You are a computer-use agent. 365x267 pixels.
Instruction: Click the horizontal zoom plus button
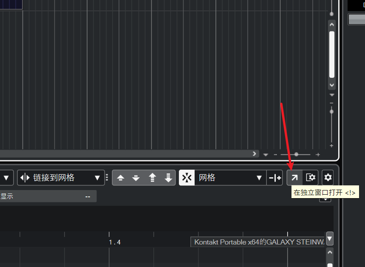point(318,154)
